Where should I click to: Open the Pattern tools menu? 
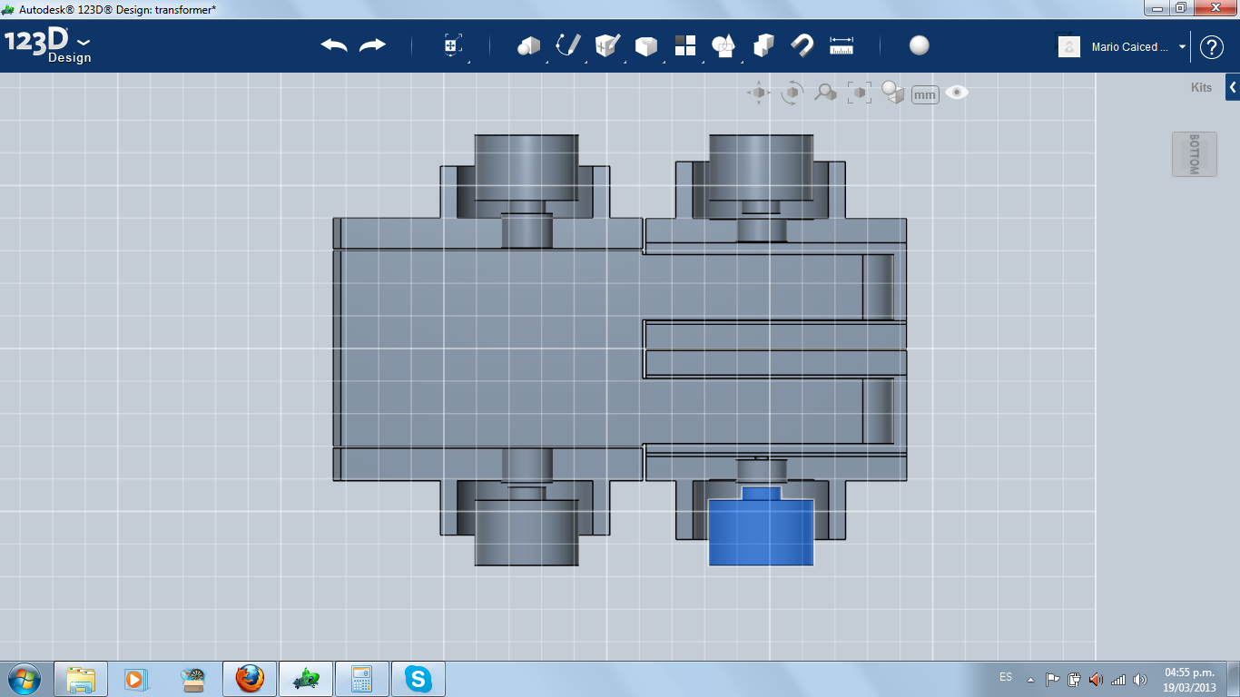click(685, 46)
